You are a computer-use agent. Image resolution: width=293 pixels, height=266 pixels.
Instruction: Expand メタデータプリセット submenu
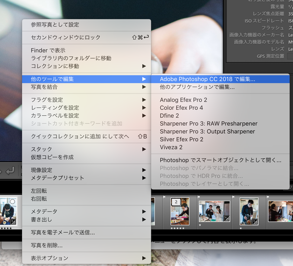(86, 178)
